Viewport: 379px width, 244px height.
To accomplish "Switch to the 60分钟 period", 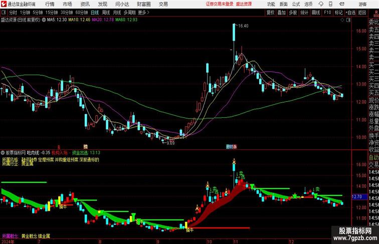I will coord(82,13).
